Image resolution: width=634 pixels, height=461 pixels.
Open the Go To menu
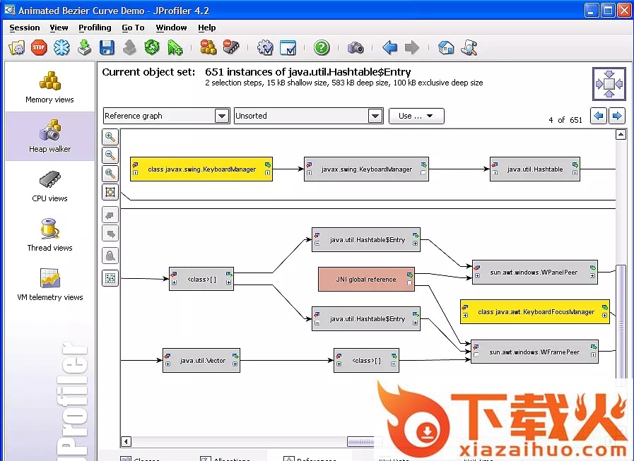click(133, 28)
